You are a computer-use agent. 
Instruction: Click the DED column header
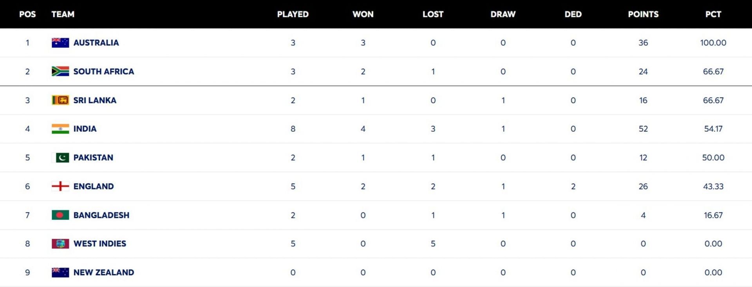573,14
